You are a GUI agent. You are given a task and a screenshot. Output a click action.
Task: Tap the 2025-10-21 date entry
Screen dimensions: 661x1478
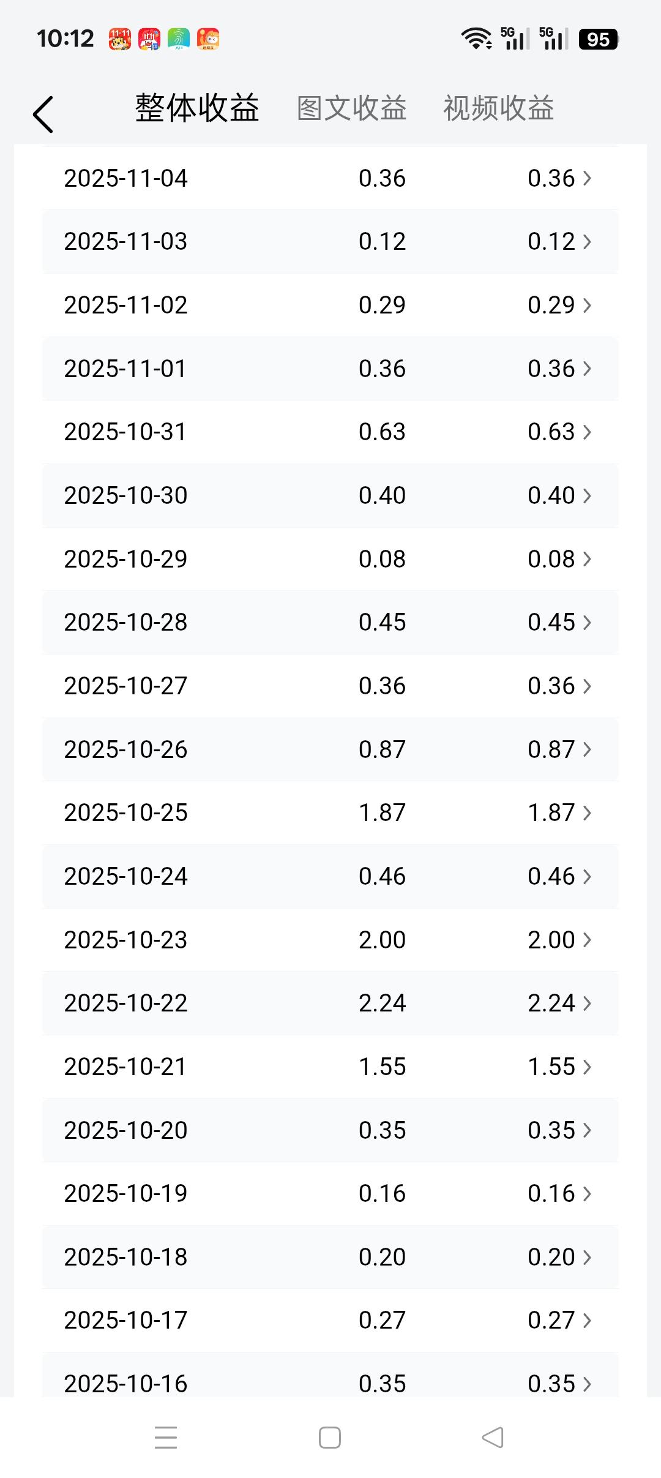click(125, 1067)
